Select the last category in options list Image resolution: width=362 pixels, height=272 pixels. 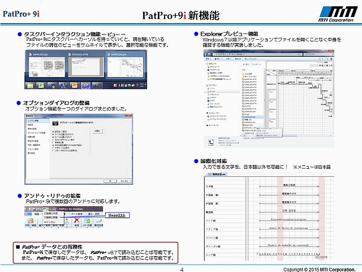[32, 153]
